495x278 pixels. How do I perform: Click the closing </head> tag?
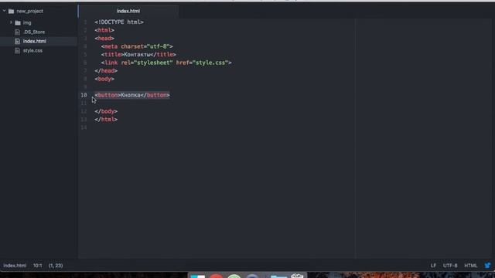pyautogui.click(x=106, y=71)
